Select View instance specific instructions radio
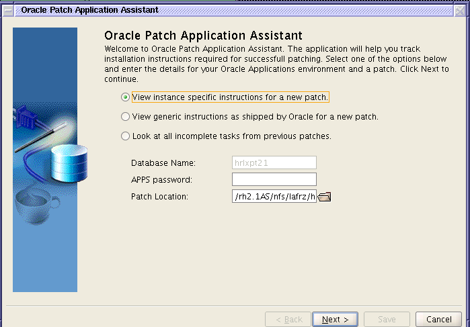This screenshot has width=470, height=327. (125, 97)
